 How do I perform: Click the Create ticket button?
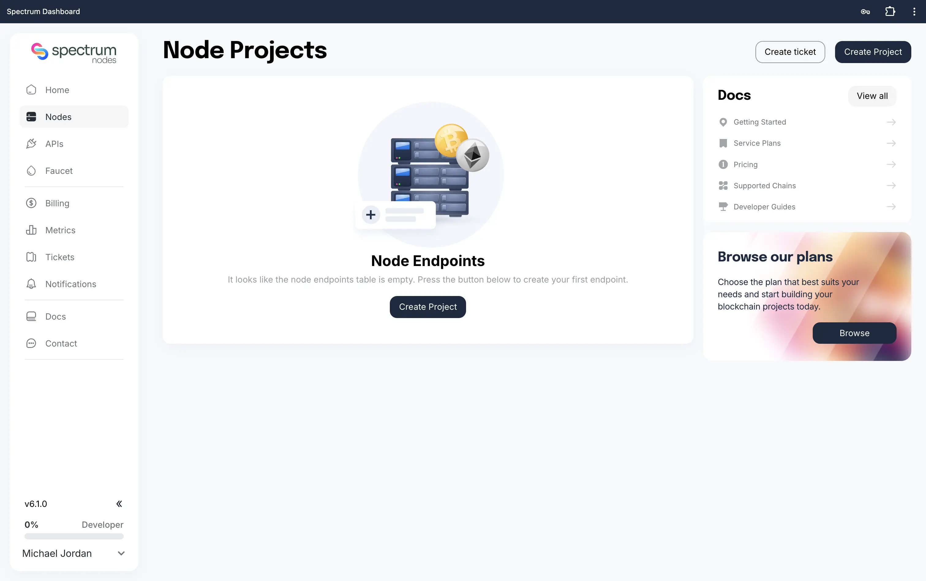pyautogui.click(x=790, y=52)
